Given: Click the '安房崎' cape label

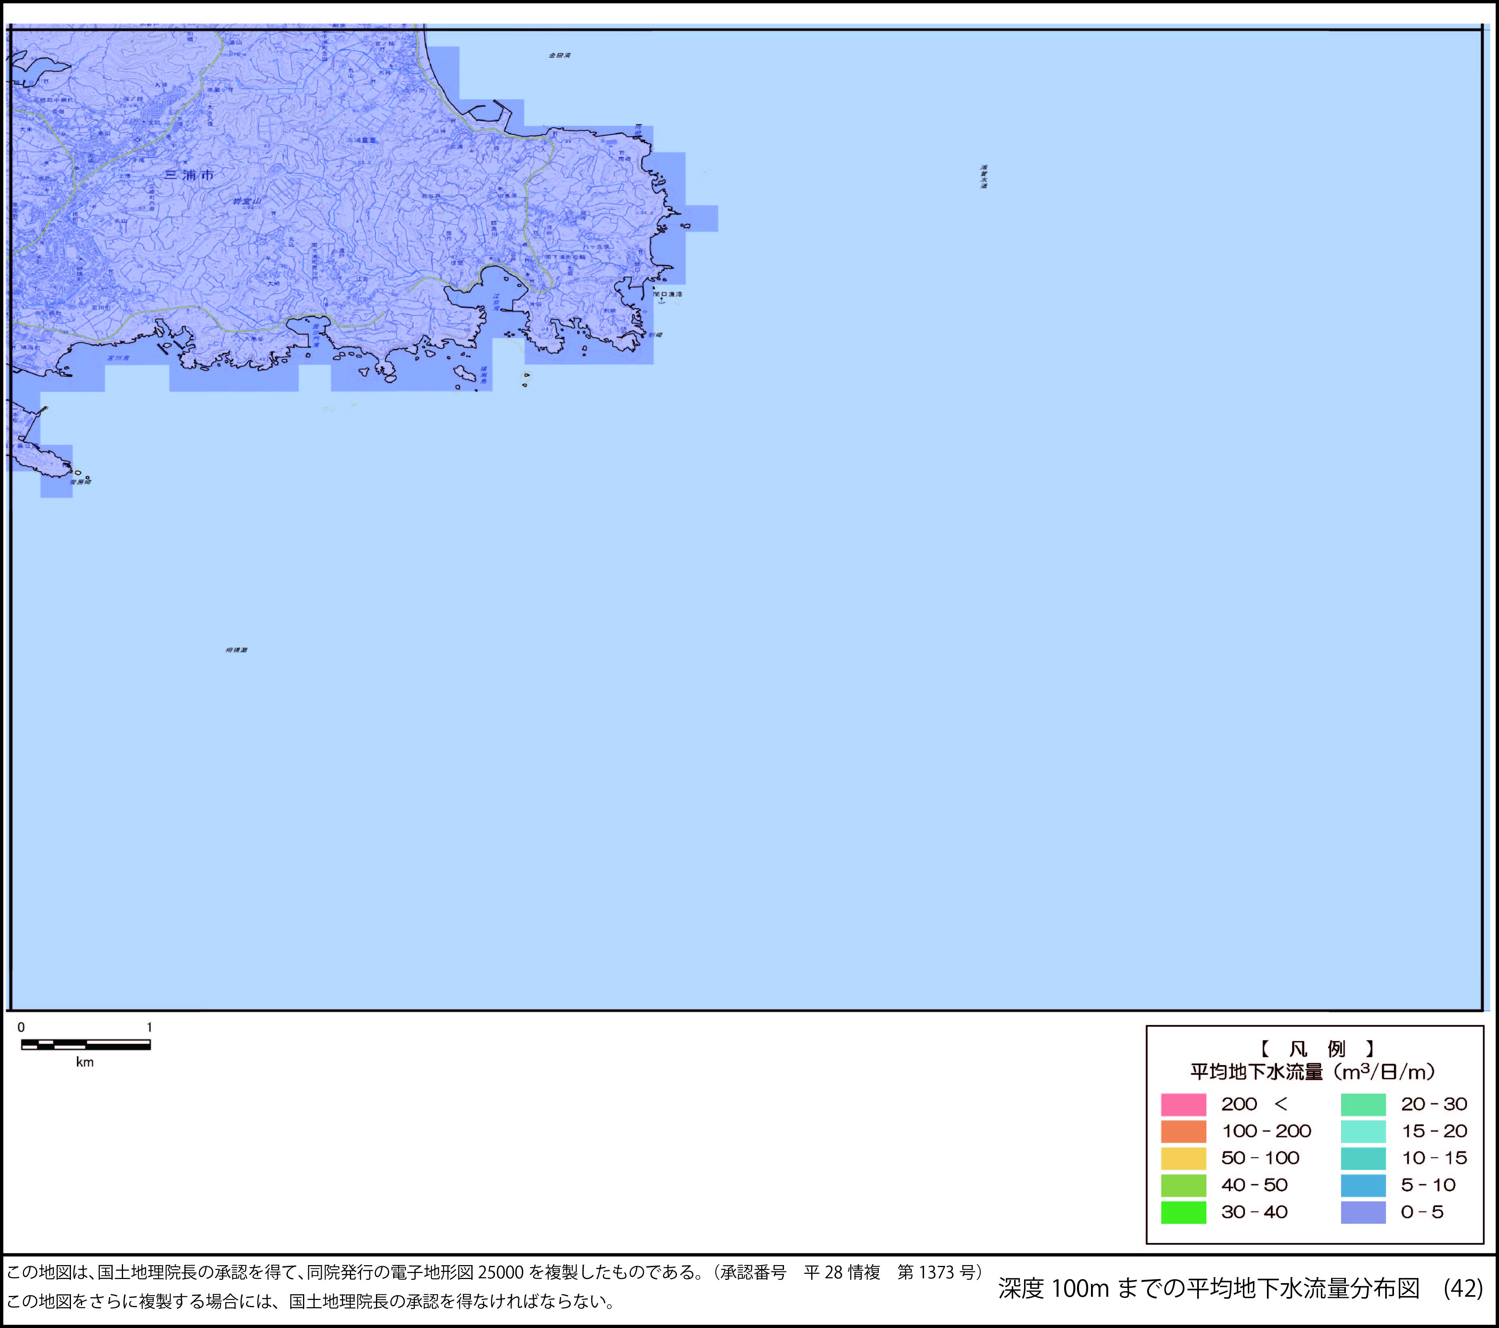Looking at the screenshot, I should coord(81,482).
